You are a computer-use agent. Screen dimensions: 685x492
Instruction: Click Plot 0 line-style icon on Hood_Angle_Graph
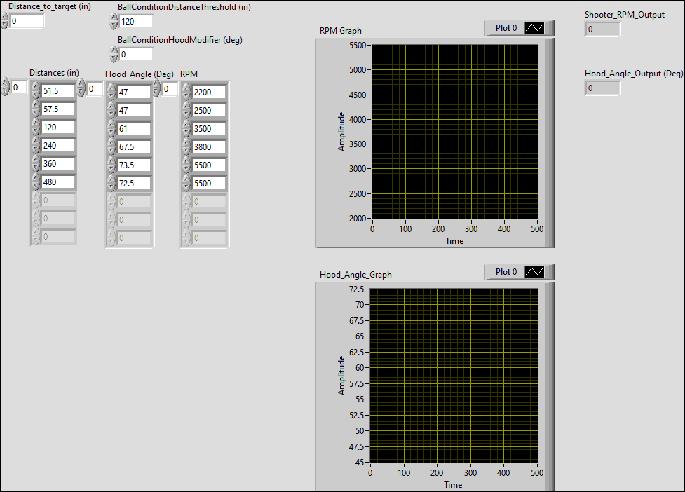pyautogui.click(x=534, y=272)
